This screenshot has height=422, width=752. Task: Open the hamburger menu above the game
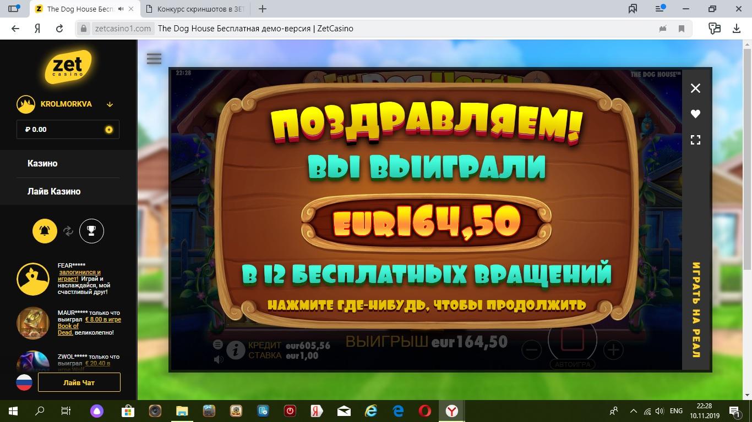coord(154,59)
